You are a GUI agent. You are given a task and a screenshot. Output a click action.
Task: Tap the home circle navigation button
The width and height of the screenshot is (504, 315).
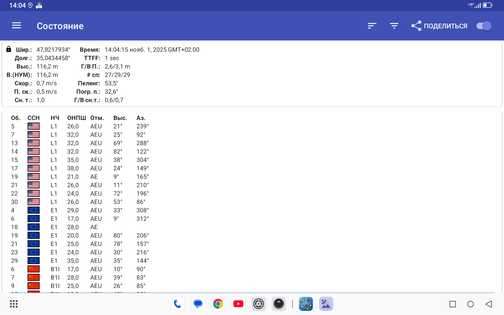tap(470, 304)
